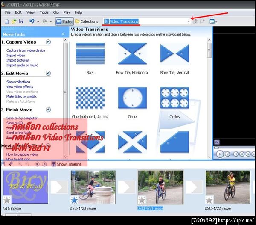Open the Undo history dropdown arrow

[38, 21]
